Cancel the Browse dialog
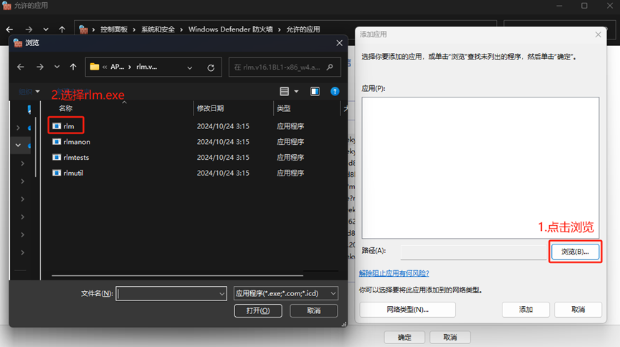The image size is (620, 347). [314, 310]
